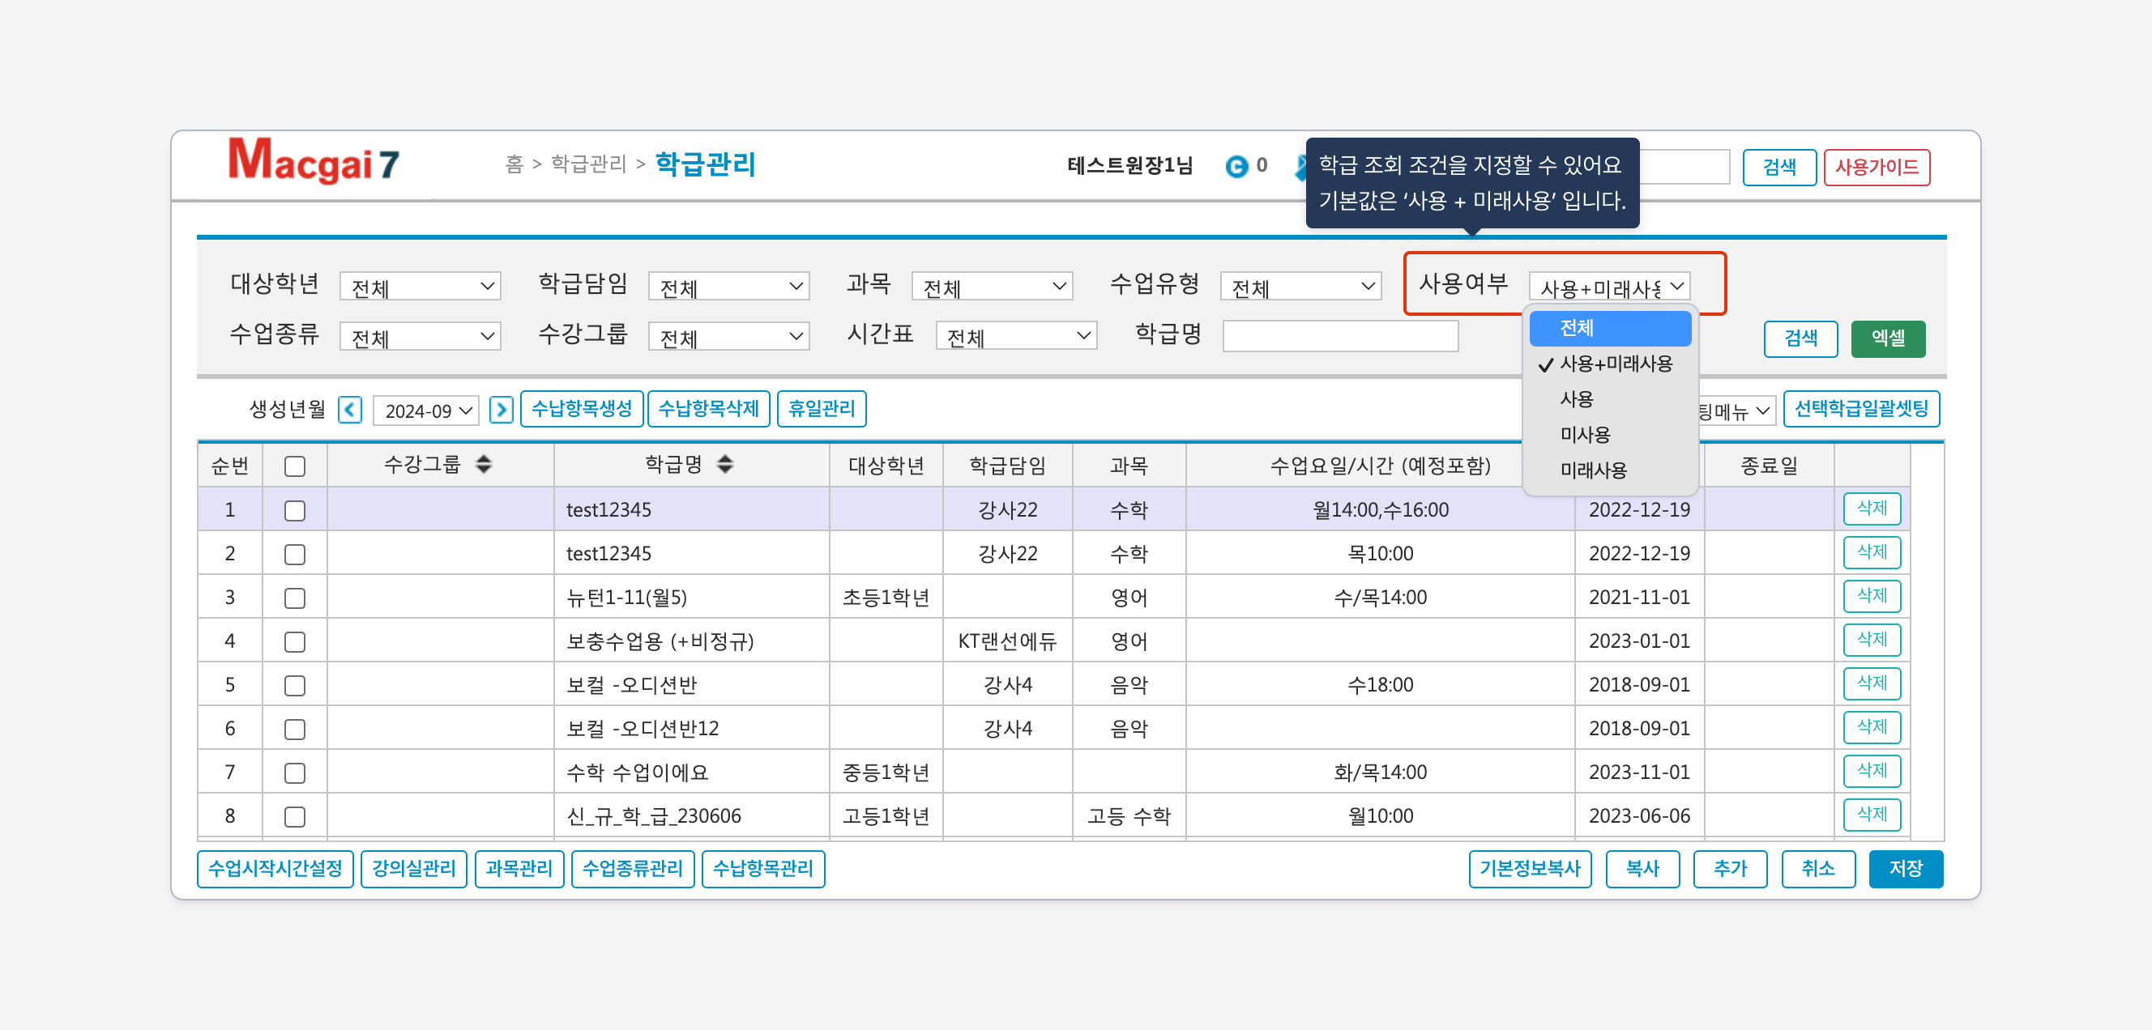Screen dimensions: 2152x1030
Task: Open the 생성년월 2024-09 dropdown
Action: 428,411
